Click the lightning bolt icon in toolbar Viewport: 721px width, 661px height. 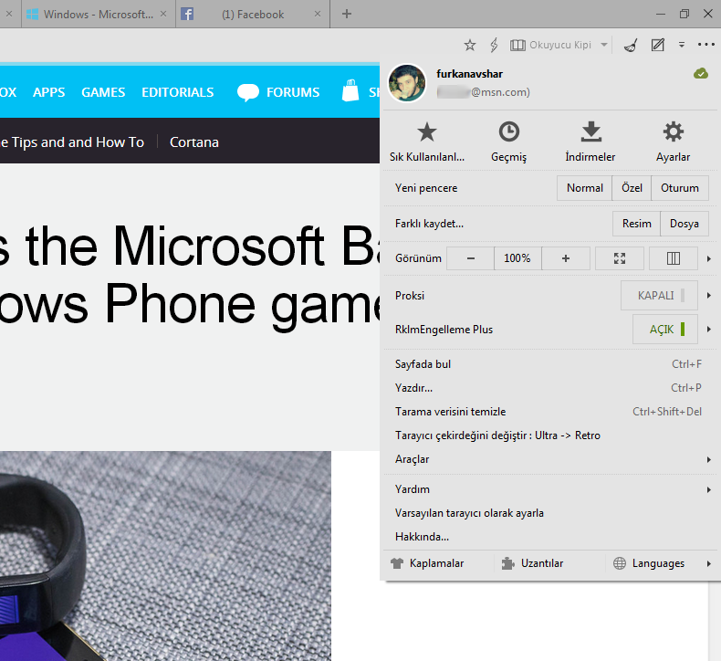point(494,45)
